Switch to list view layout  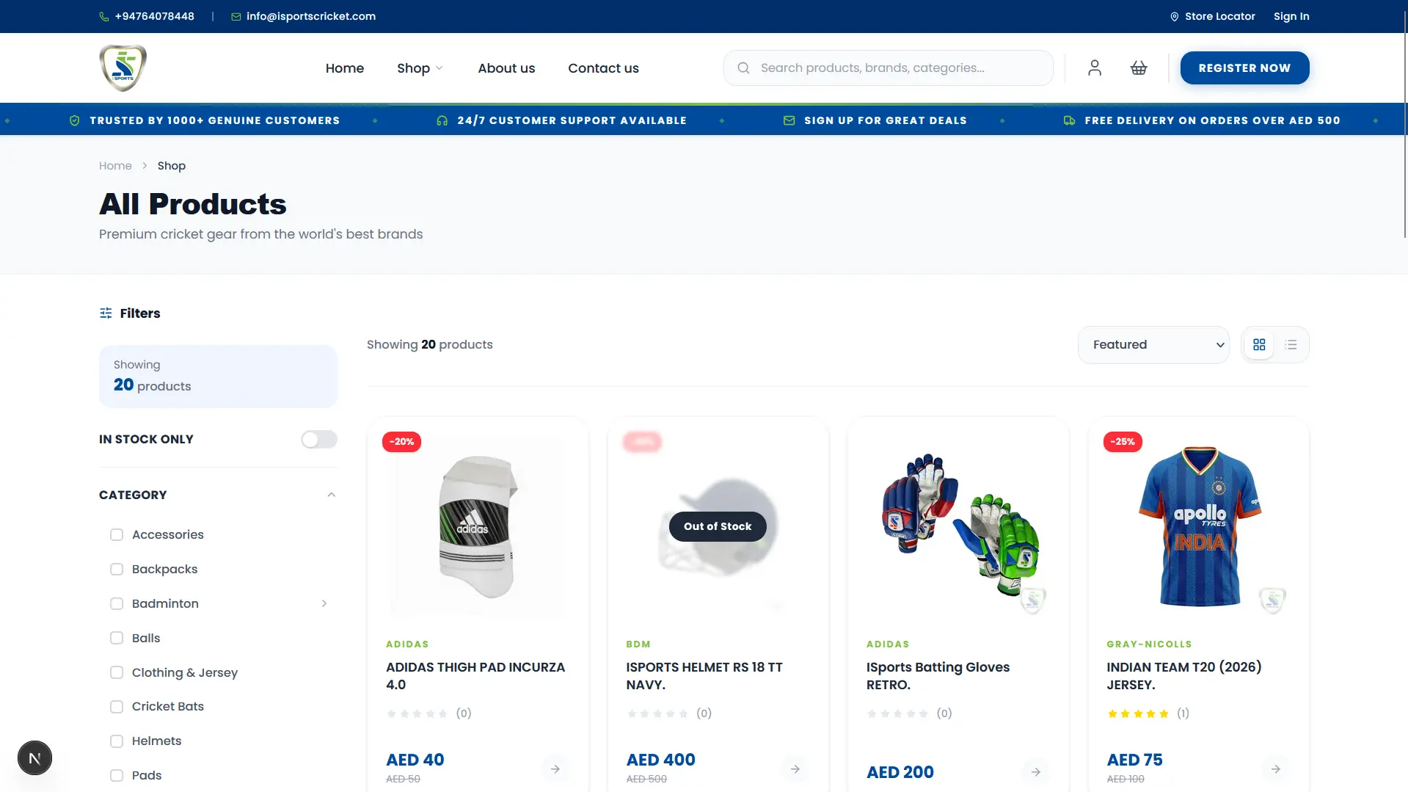tap(1291, 344)
